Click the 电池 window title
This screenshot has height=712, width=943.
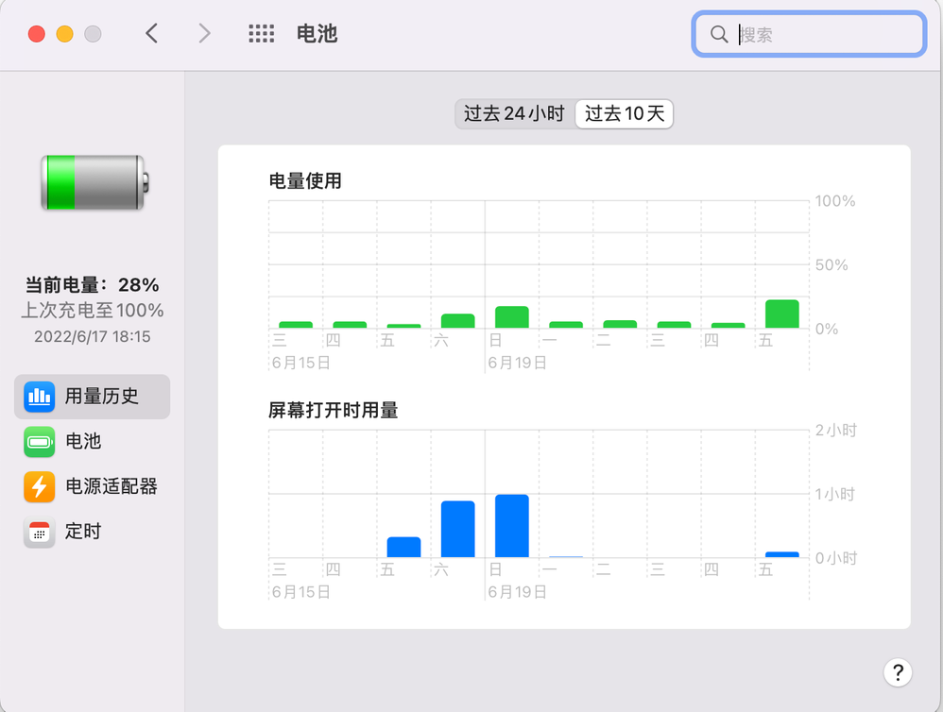(317, 34)
